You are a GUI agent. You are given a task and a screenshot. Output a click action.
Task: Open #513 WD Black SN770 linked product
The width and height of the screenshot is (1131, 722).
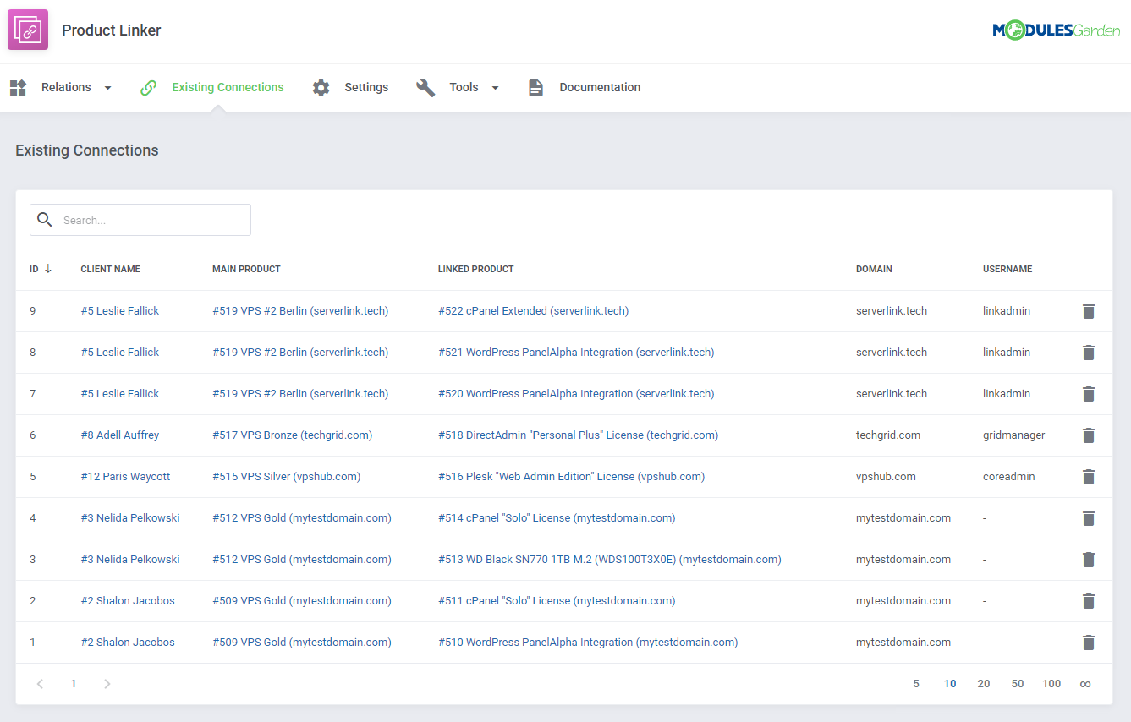click(x=610, y=560)
